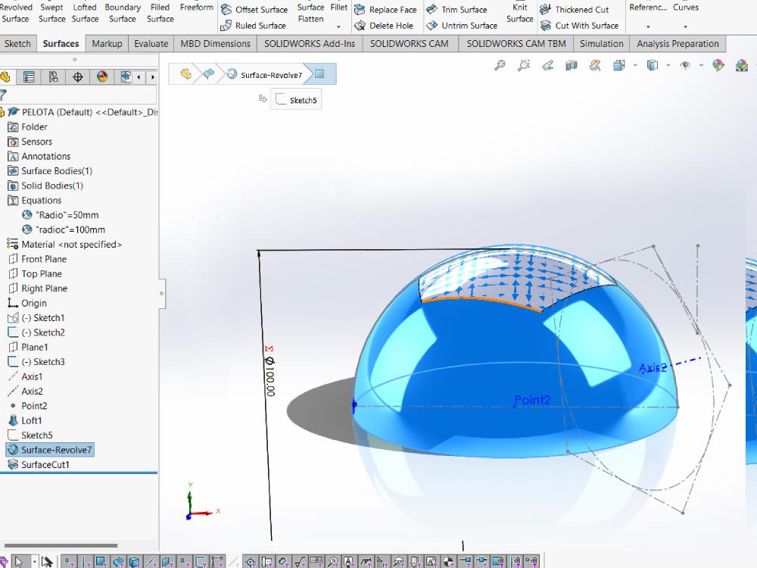Toggle the Section View icon
757x568 pixels.
tap(571, 65)
